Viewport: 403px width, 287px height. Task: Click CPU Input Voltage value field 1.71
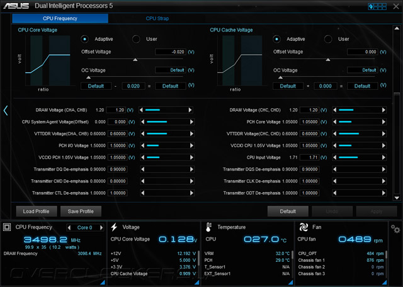310,157
